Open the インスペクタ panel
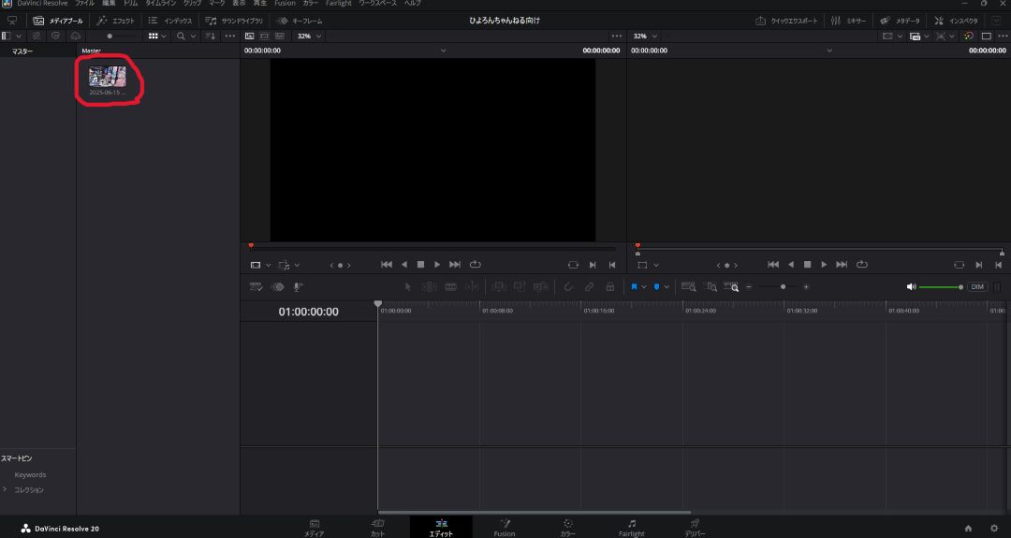This screenshot has width=1011, height=538. tap(957, 21)
